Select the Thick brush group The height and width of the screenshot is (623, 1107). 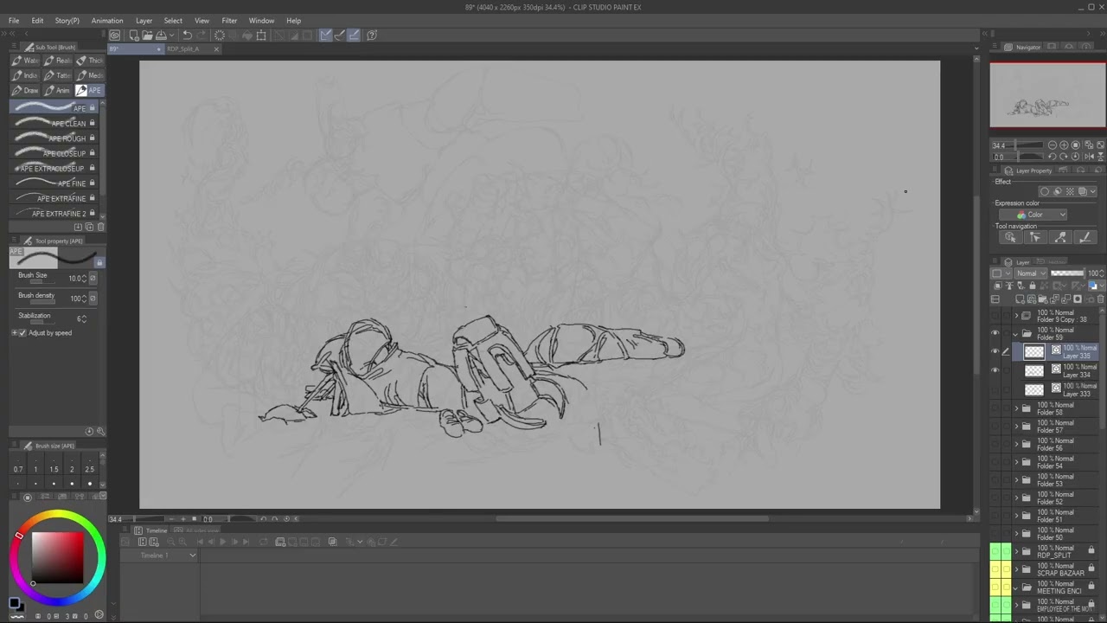click(90, 61)
